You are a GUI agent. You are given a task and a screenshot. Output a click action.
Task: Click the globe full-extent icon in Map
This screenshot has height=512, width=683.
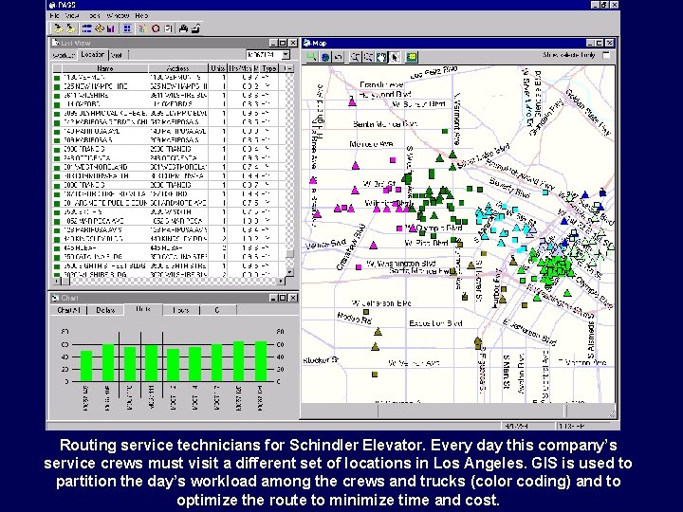(x=325, y=57)
